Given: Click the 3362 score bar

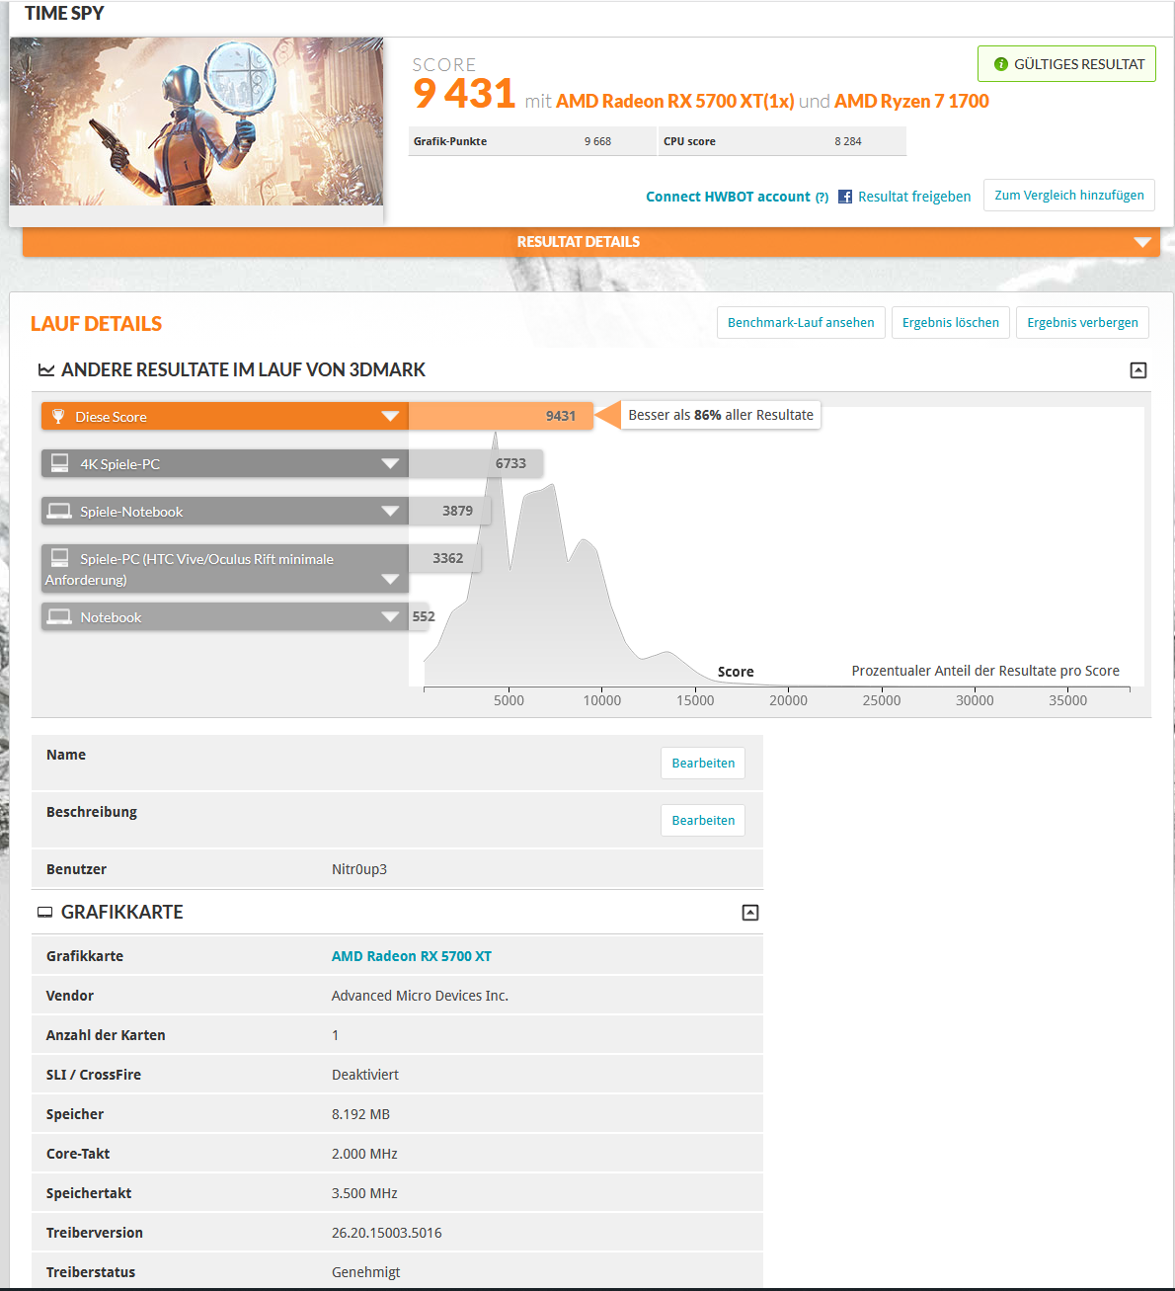Looking at the screenshot, I should (444, 558).
